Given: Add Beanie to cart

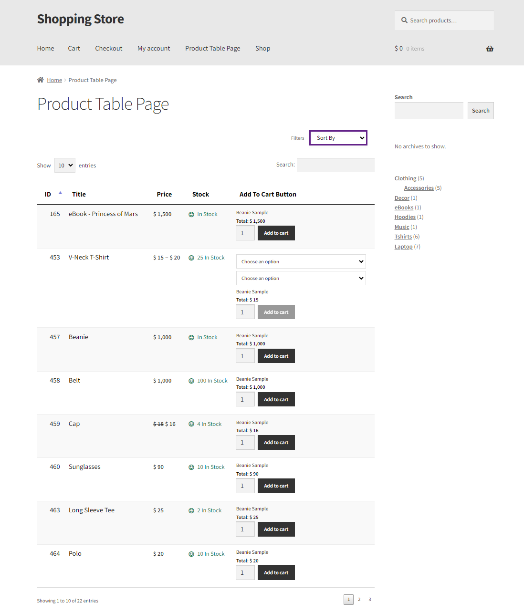Looking at the screenshot, I should pyautogui.click(x=276, y=356).
